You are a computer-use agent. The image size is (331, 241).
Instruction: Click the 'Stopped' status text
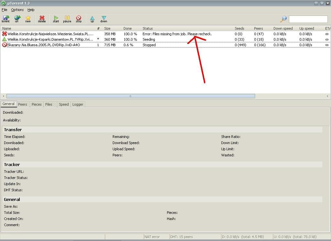[x=149, y=45]
